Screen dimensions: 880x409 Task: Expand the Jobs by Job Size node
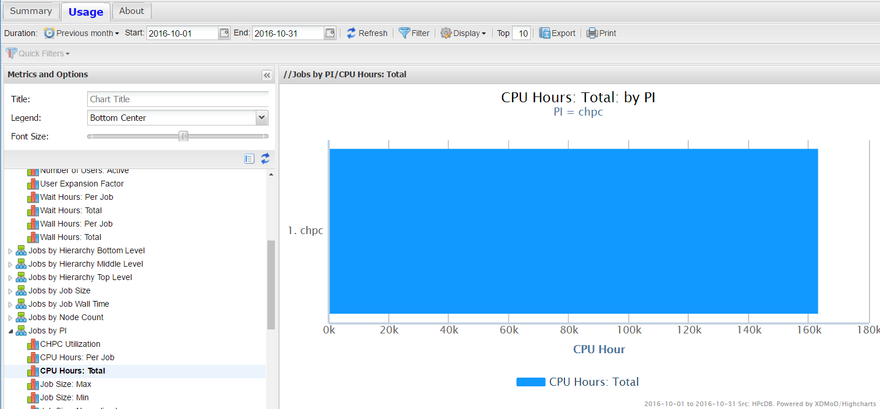pyautogui.click(x=9, y=291)
